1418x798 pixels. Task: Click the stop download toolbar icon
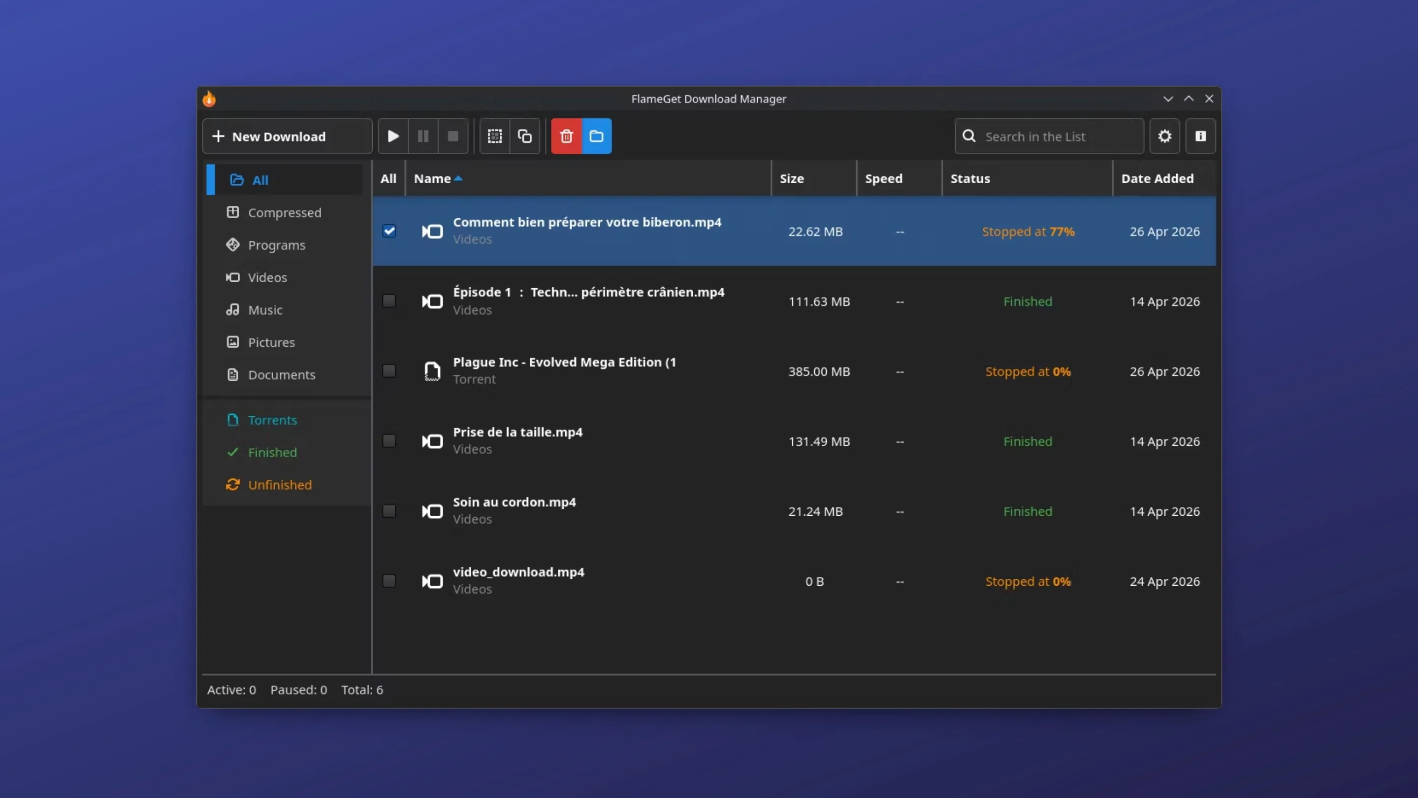(453, 136)
